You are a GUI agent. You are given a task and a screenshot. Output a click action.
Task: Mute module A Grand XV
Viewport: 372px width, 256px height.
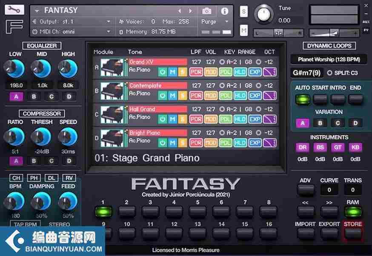pos(173,72)
